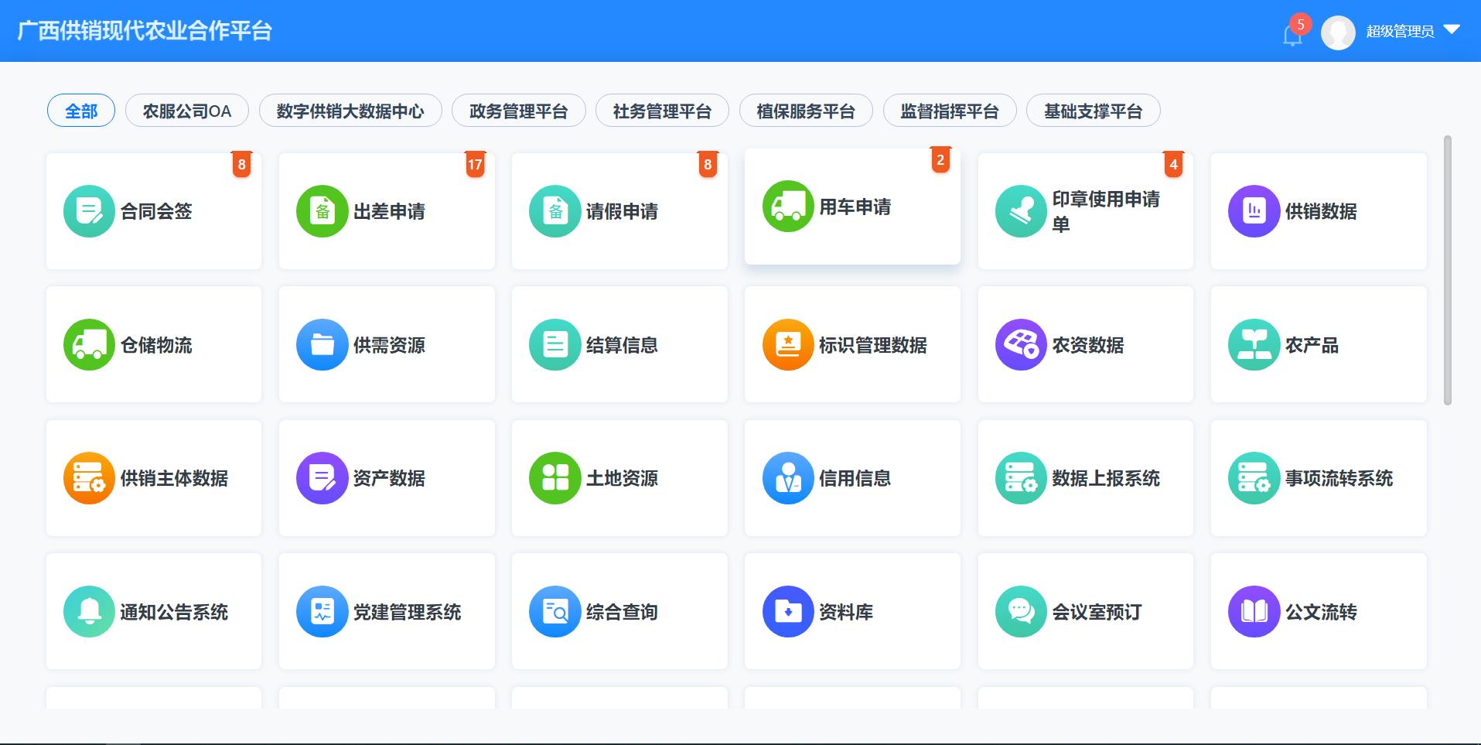1481x745 pixels.
Task: Click the 用车申请 badge showing 2
Action: pos(940,160)
